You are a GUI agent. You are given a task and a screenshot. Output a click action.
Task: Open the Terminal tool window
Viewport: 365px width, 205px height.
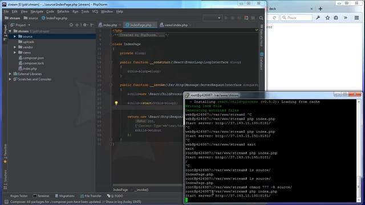coord(41,196)
